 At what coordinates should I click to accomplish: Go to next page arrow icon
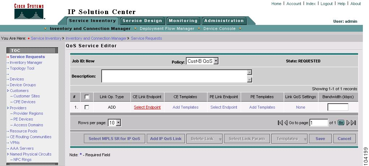[x=348, y=123]
